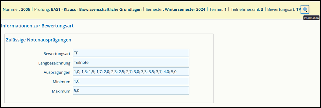The width and height of the screenshot is (321, 108).
Task: Click the Teilnehmerzahl value in header bar
Action: tap(262, 9)
